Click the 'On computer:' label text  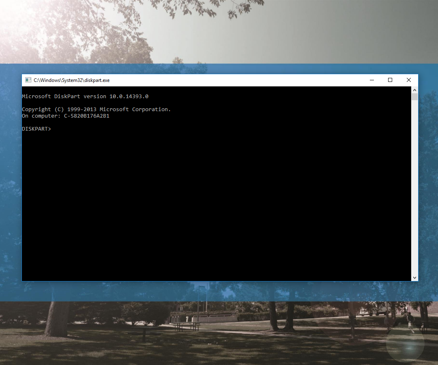[41, 116]
